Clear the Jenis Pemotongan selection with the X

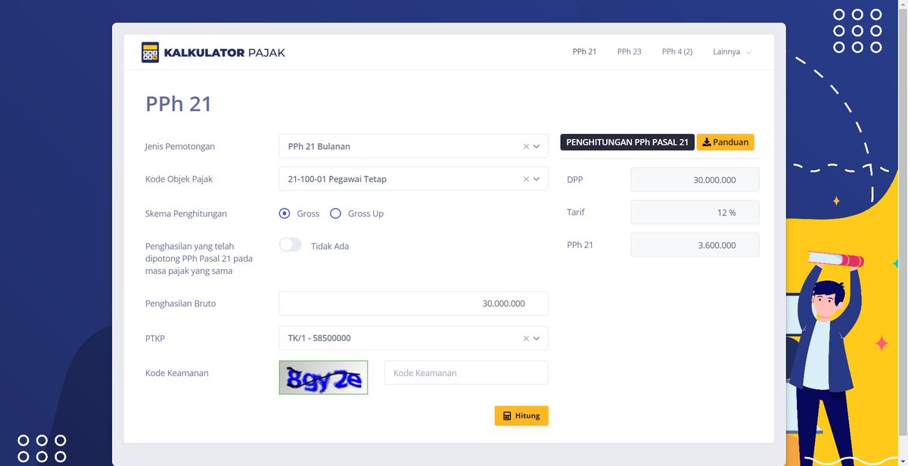click(527, 147)
